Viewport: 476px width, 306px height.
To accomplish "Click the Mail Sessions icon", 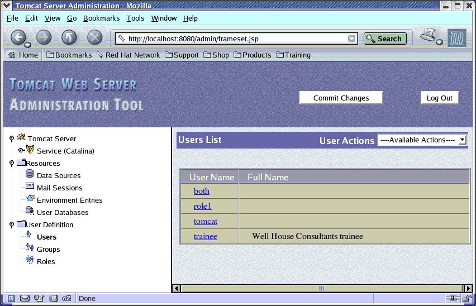I will pyautogui.click(x=30, y=186).
